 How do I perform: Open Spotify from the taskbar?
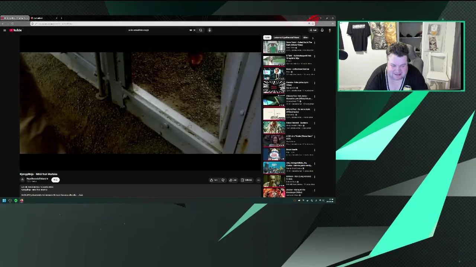pos(16,201)
